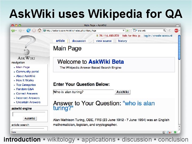
Task: Open the view source tab
Action: pyautogui.click(x=104, y=41)
